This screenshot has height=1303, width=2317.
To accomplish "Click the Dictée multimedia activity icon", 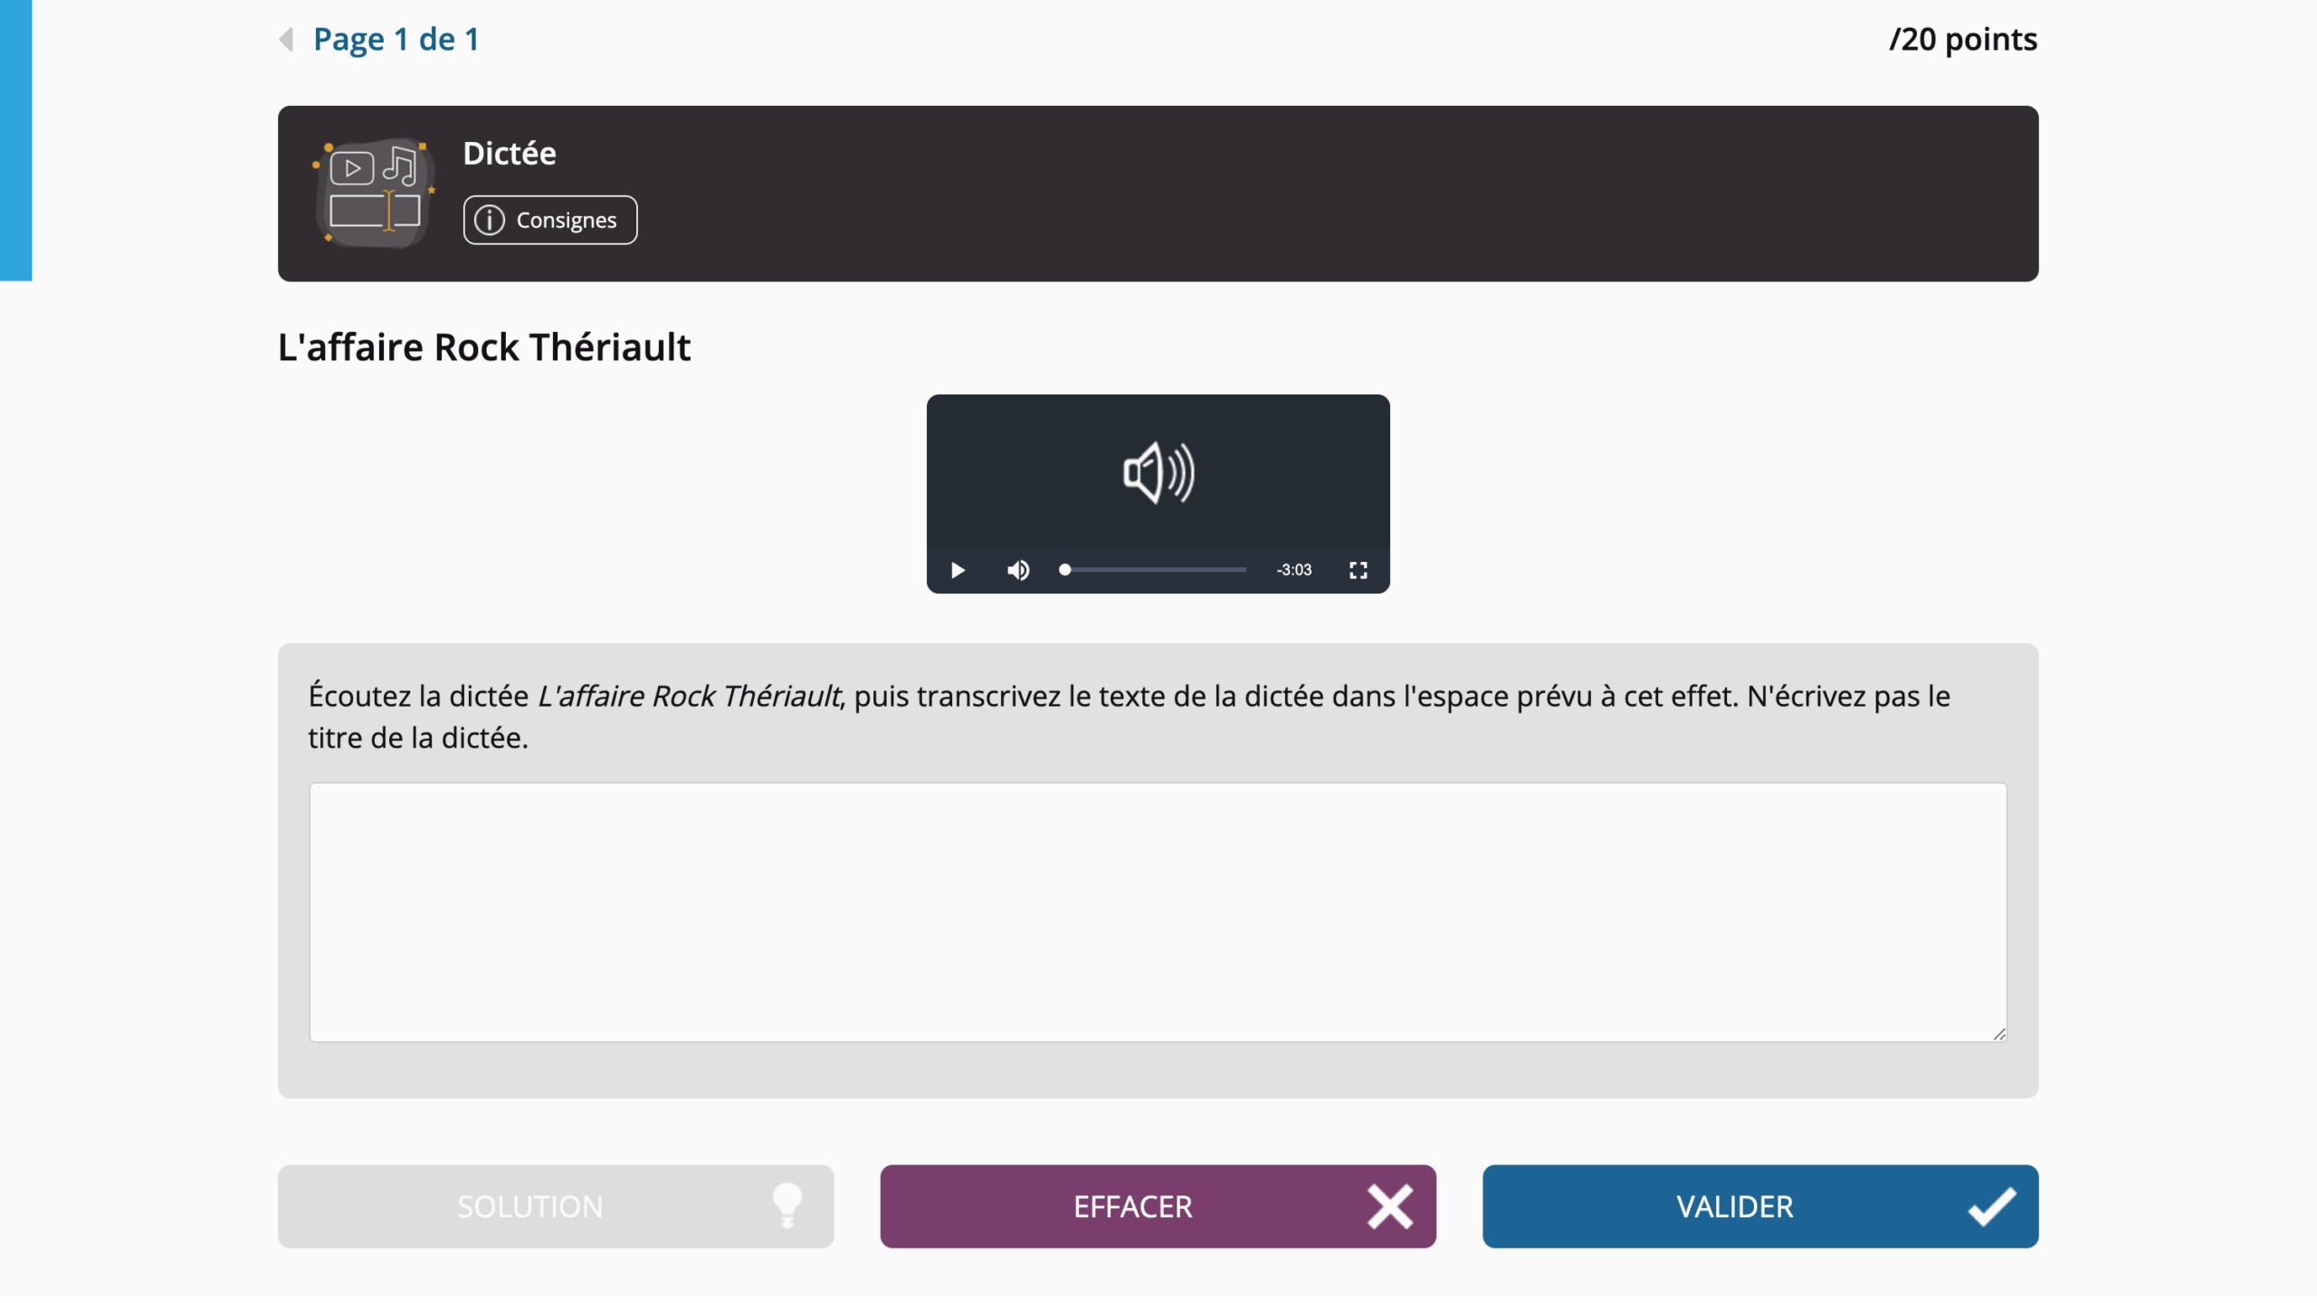I will 375,193.
